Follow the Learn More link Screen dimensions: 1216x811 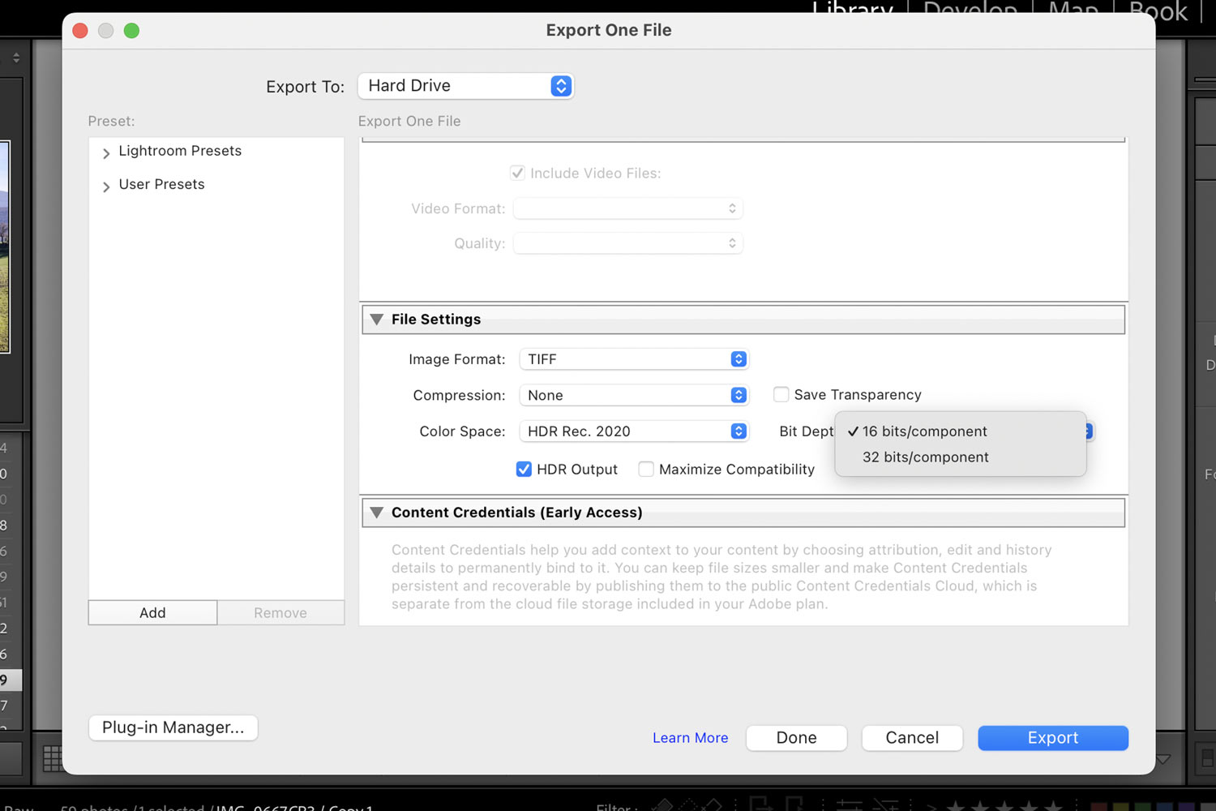click(x=690, y=738)
